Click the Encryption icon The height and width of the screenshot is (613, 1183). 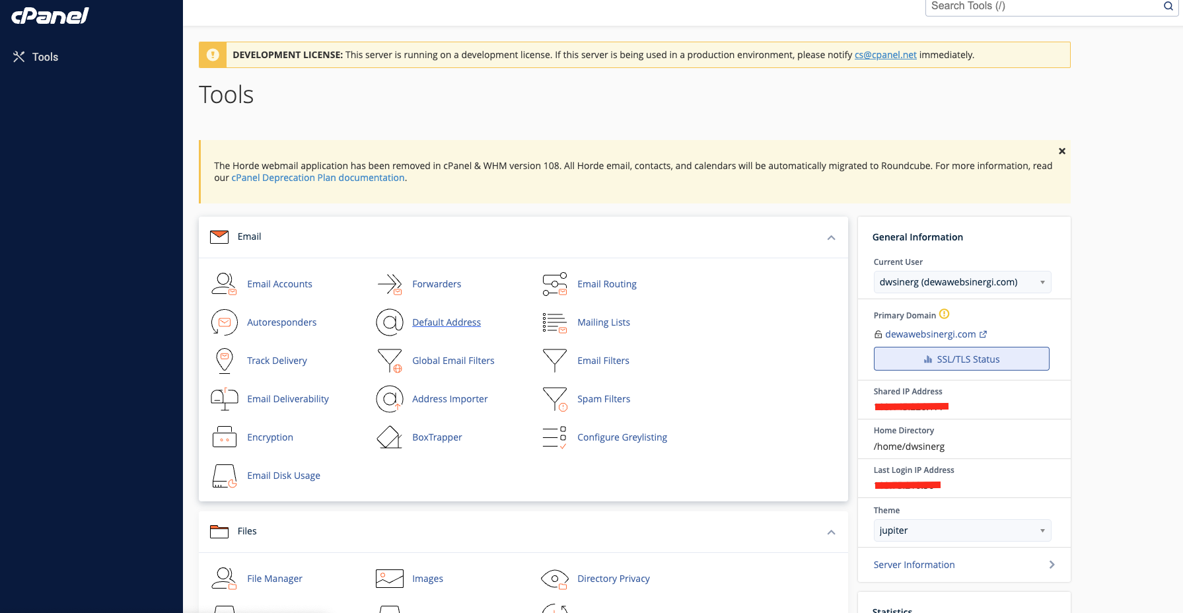pos(225,437)
